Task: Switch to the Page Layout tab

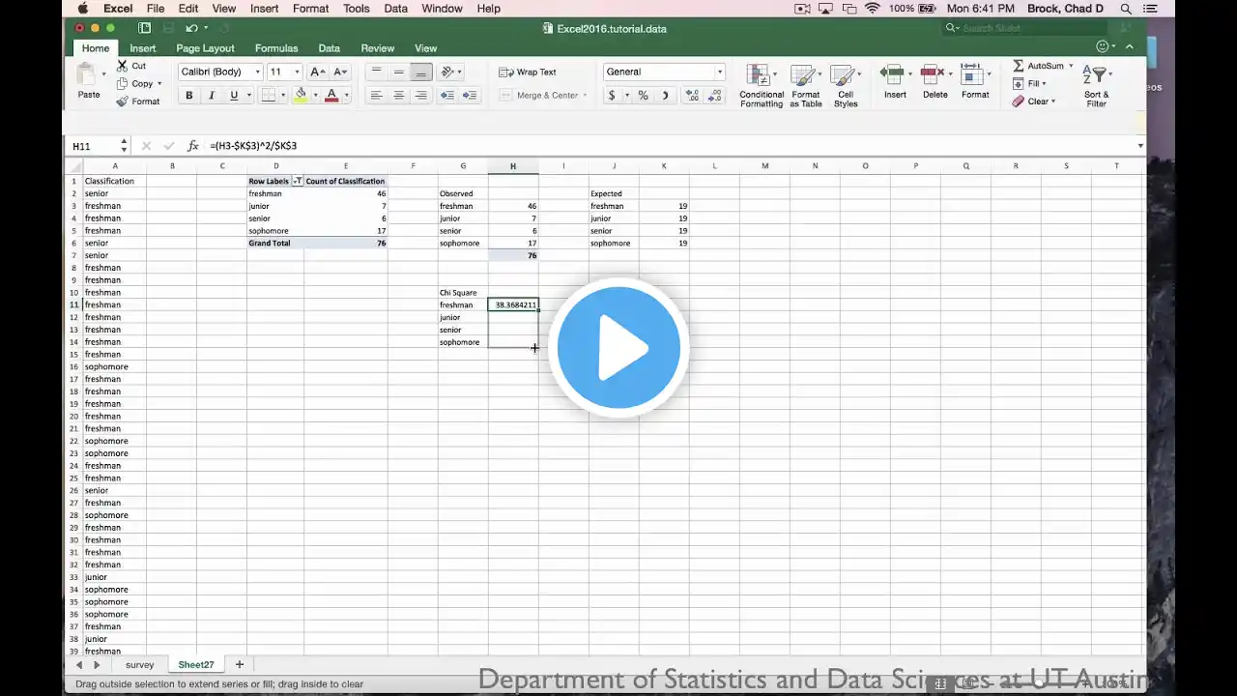Action: (x=205, y=48)
